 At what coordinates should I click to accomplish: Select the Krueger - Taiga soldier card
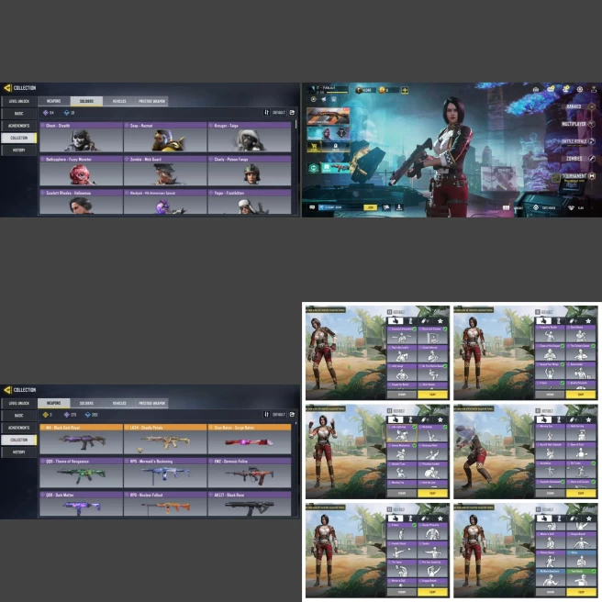[x=250, y=137]
